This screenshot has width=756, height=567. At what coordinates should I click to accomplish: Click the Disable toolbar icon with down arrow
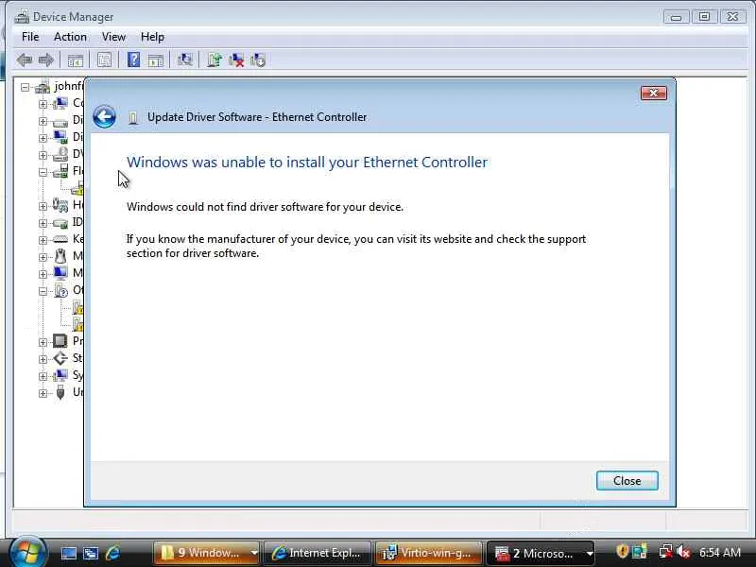[x=258, y=60]
